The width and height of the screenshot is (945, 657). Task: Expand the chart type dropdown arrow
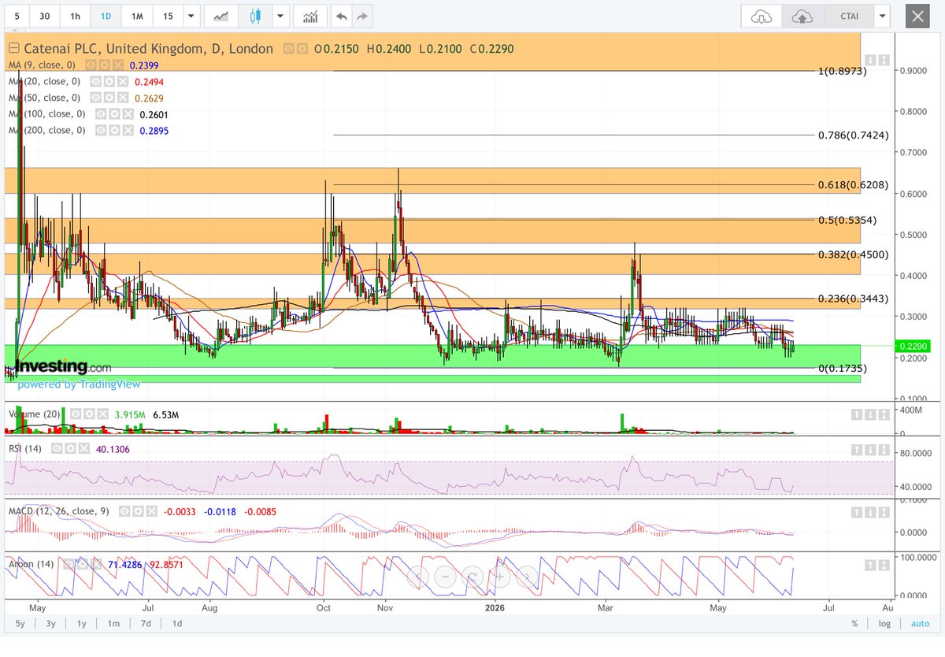pyautogui.click(x=279, y=16)
